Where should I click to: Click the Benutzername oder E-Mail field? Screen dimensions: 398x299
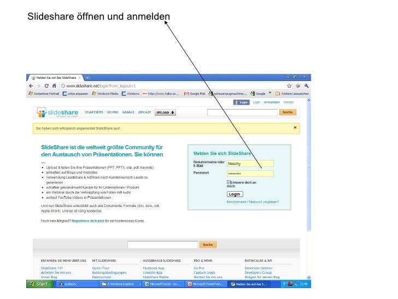tap(250, 164)
